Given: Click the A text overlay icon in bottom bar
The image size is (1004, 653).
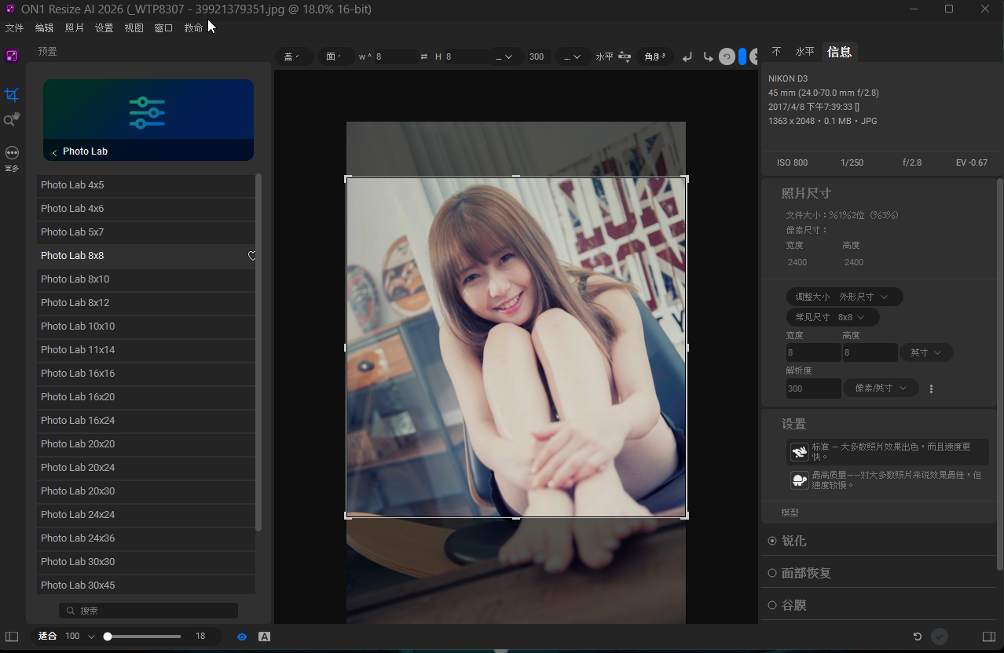Looking at the screenshot, I should (x=264, y=637).
